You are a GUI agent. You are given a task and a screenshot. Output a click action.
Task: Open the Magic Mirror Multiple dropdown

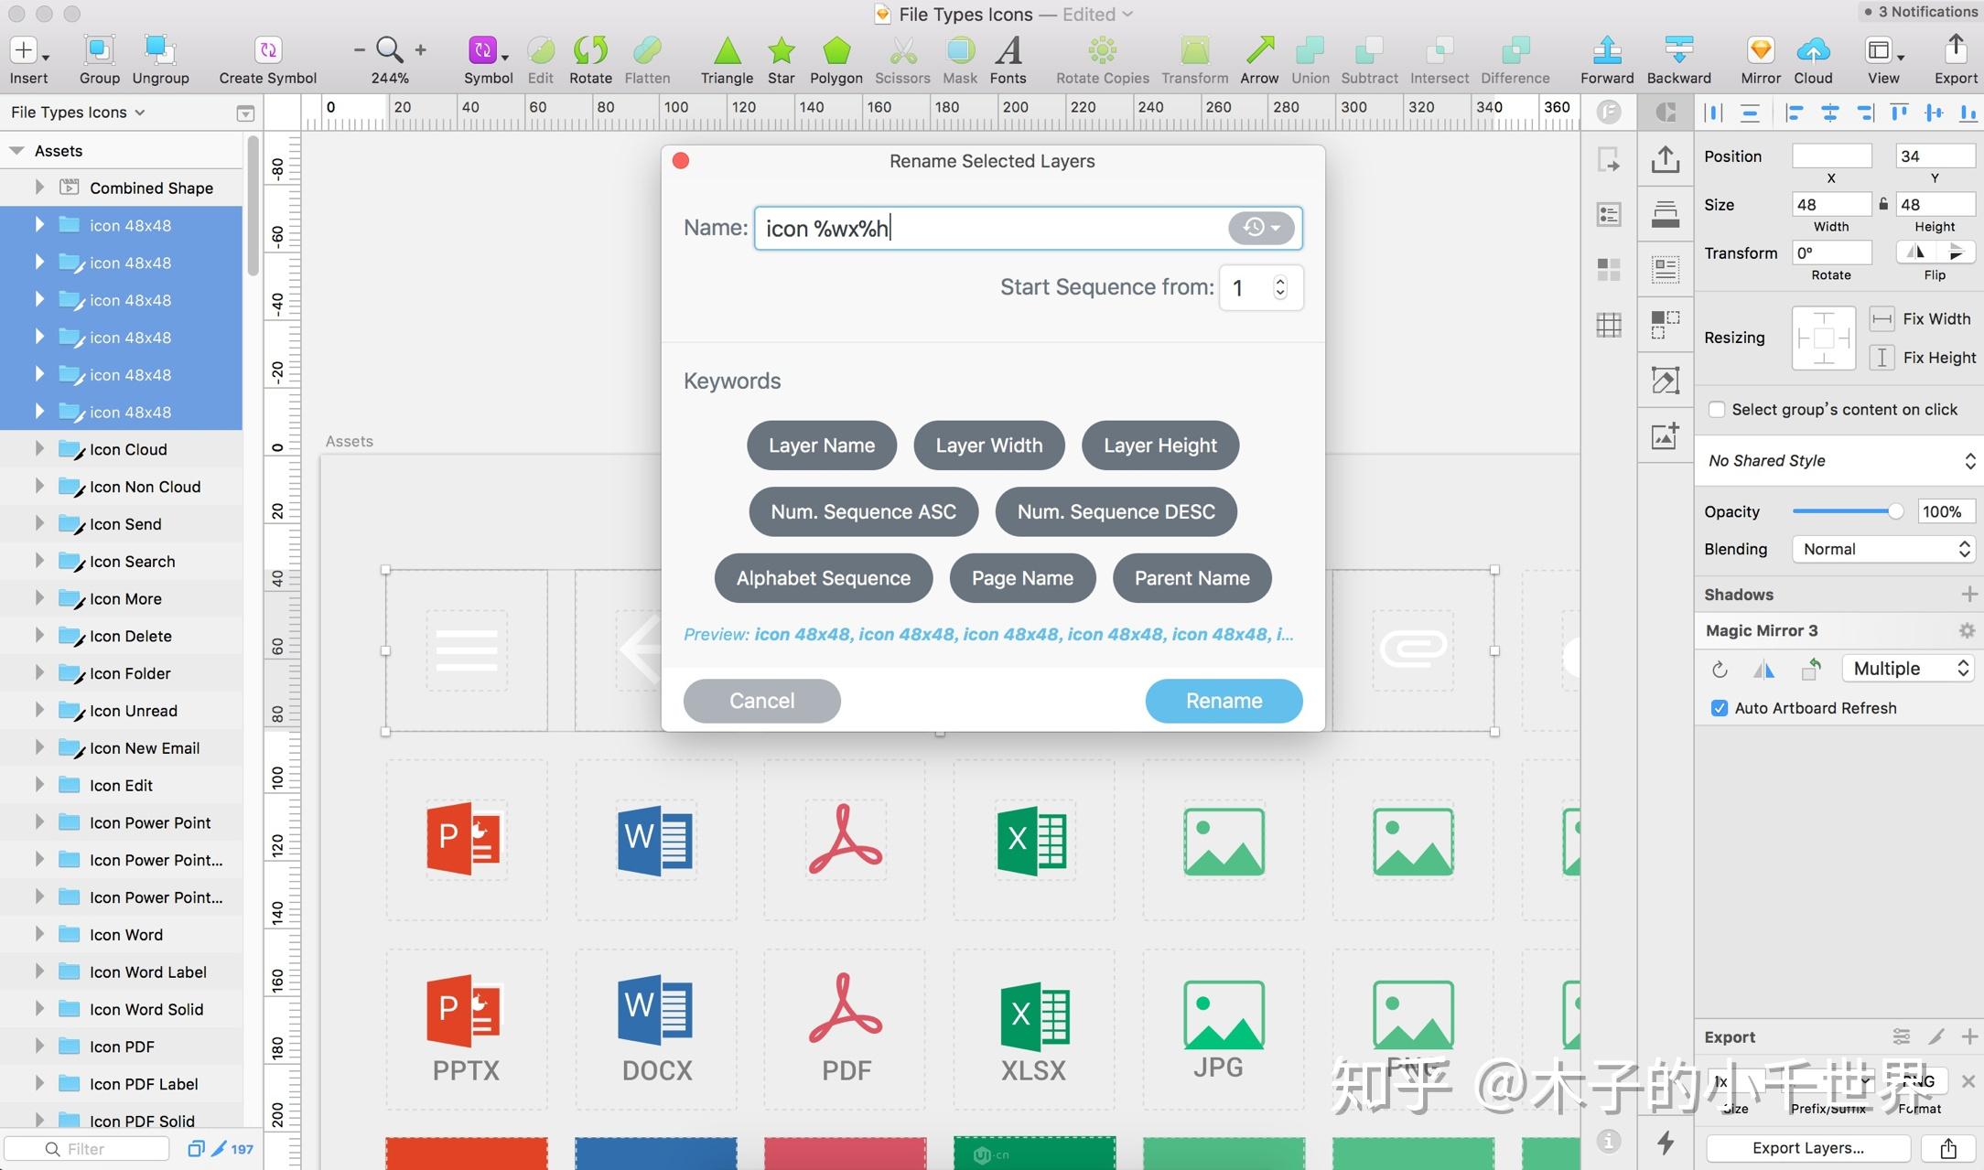point(1909,669)
